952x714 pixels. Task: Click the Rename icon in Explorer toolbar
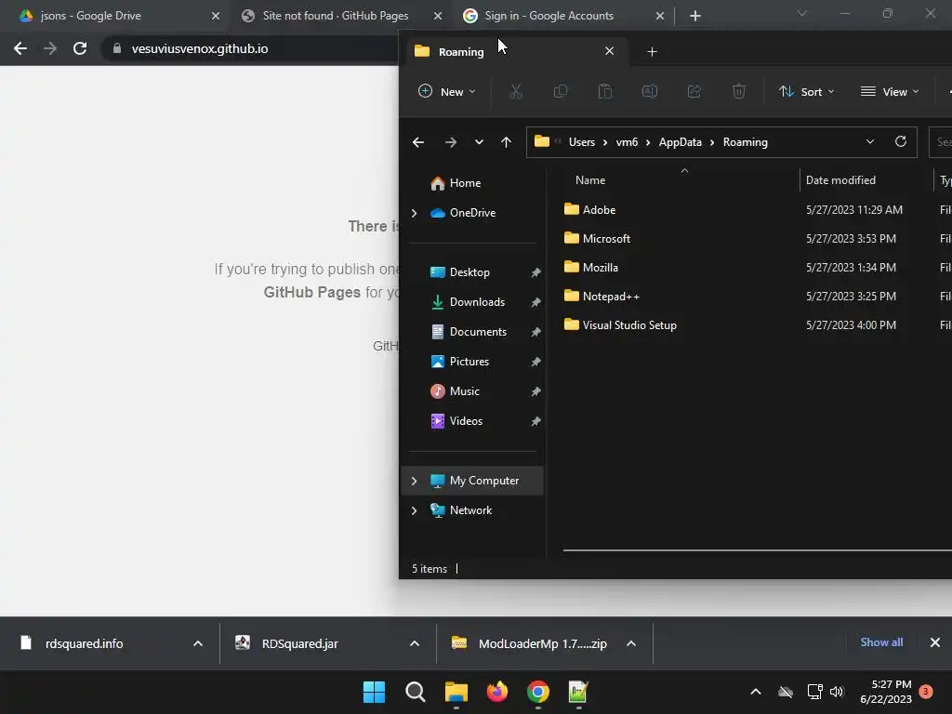(x=650, y=92)
